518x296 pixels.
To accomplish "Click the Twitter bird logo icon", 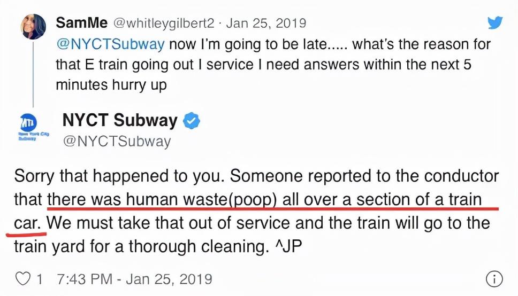I will coord(496,22).
